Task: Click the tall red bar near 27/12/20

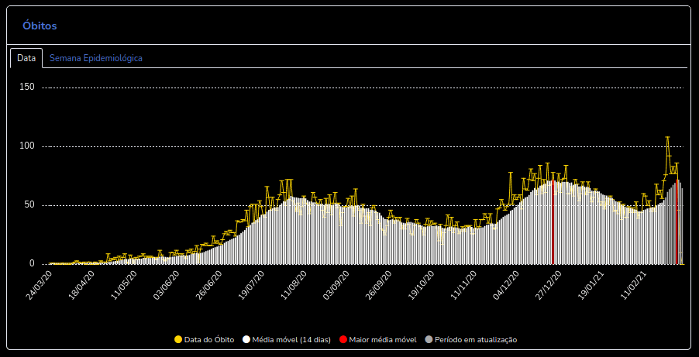Action: point(553,225)
